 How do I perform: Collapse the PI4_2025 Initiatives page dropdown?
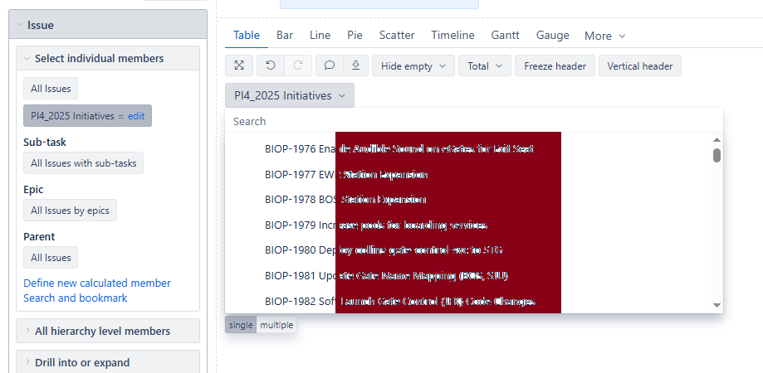point(289,95)
